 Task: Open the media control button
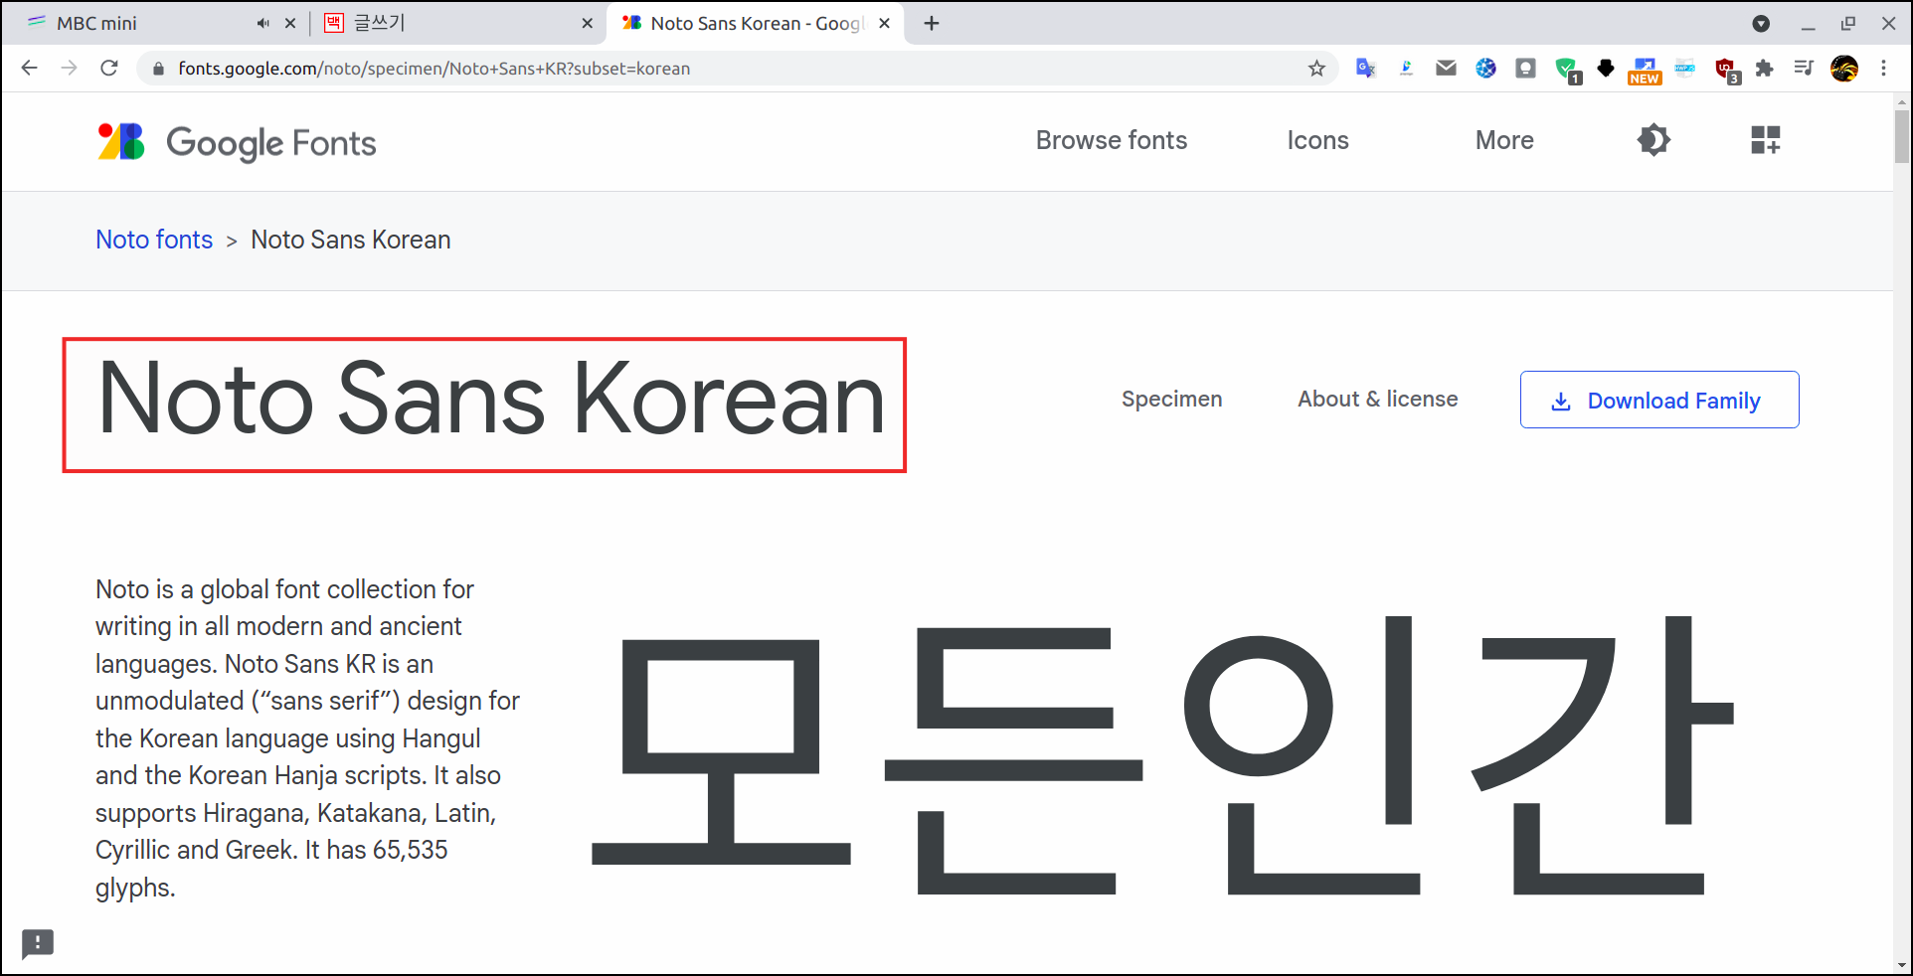click(x=1804, y=68)
